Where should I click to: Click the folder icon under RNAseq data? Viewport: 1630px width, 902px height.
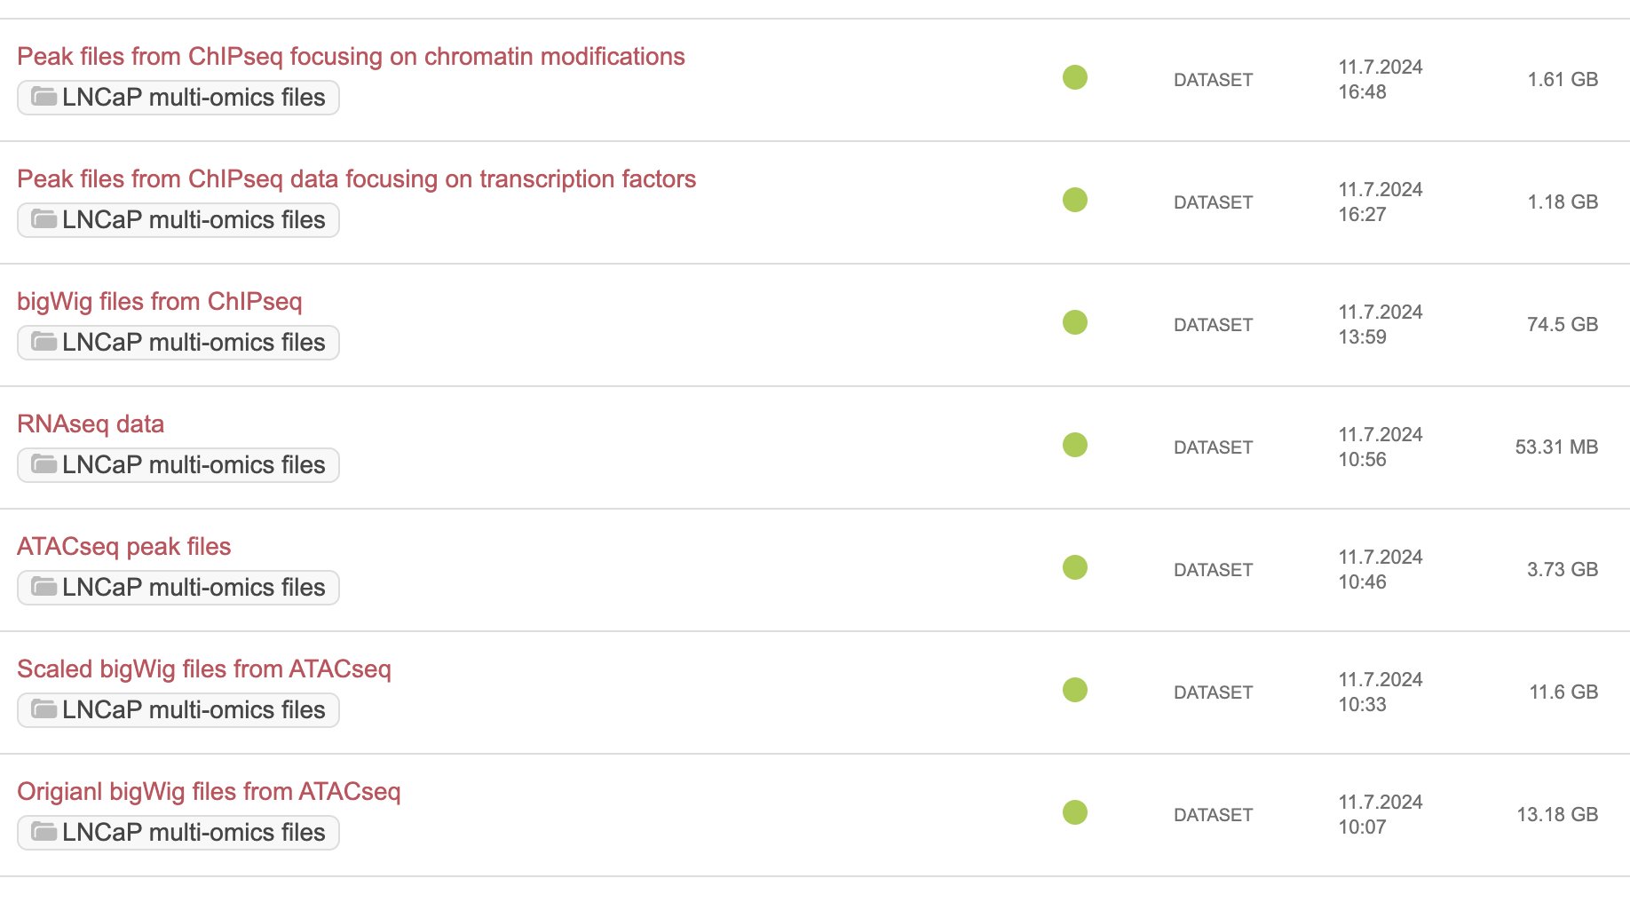click(44, 463)
